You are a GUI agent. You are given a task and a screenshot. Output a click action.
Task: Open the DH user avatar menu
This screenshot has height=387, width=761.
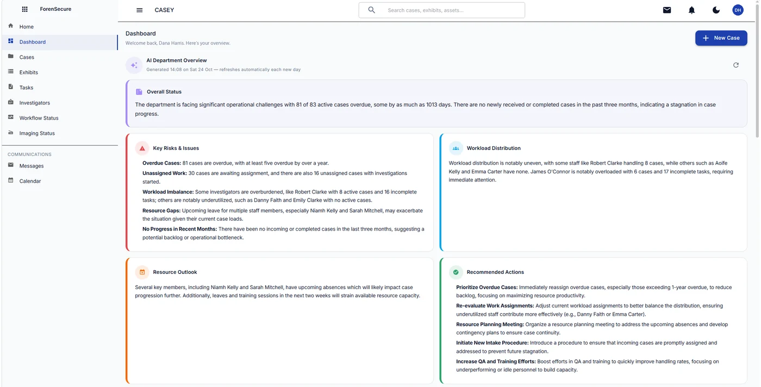738,10
